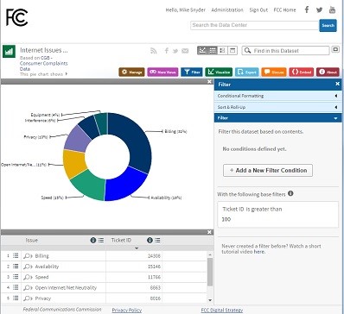Click the fullscreen icon beside dataset search
Screen dimensions: 344x314
335,49
